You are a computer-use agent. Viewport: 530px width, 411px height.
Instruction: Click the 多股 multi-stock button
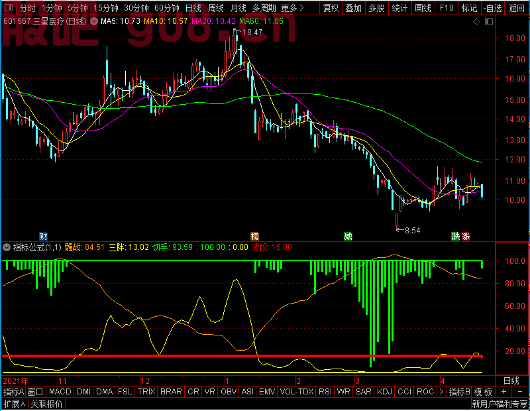[376, 8]
